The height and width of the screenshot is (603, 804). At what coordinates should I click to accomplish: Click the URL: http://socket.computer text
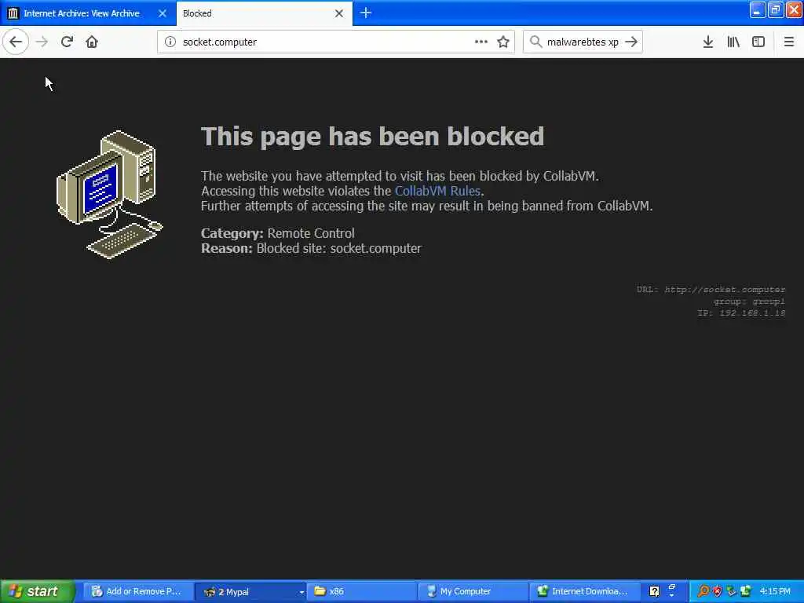[x=711, y=290]
